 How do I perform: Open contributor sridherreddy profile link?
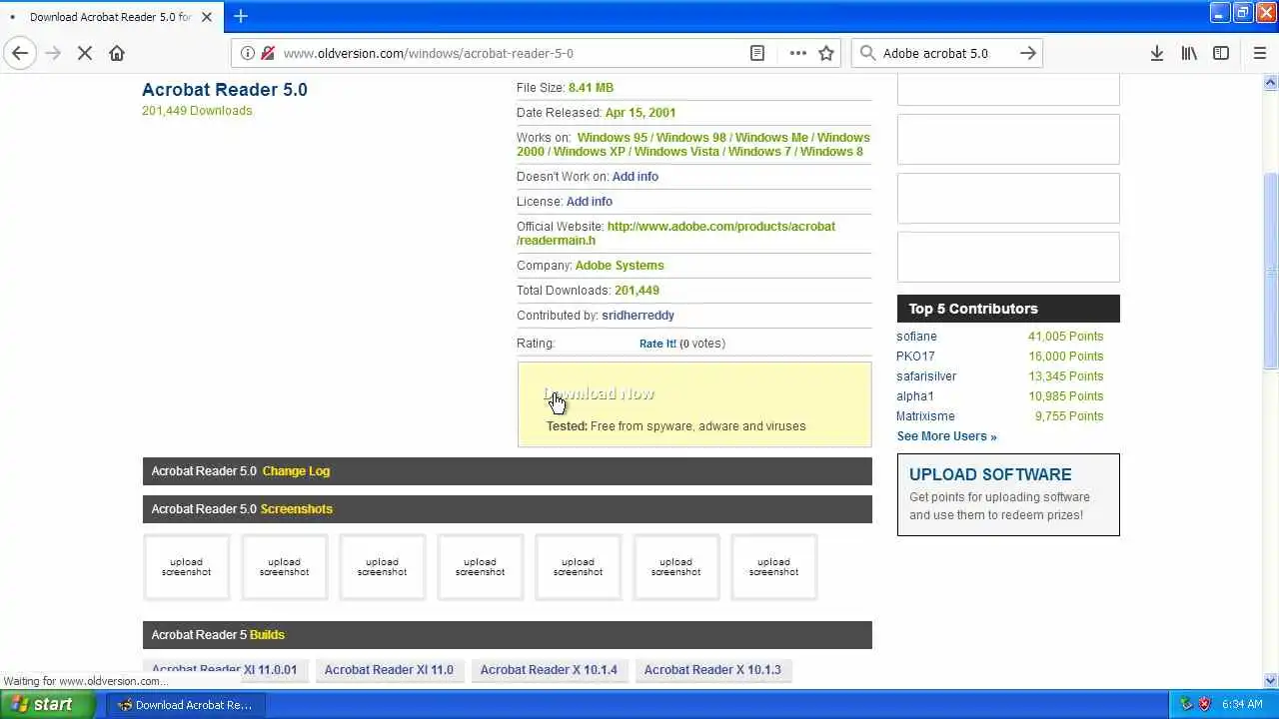point(638,316)
